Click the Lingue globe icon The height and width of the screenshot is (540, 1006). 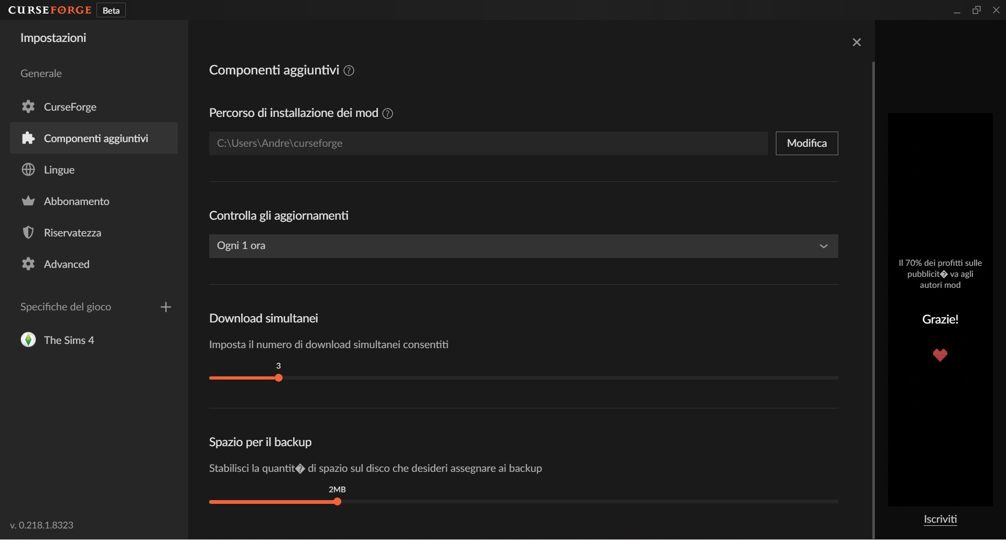28,170
